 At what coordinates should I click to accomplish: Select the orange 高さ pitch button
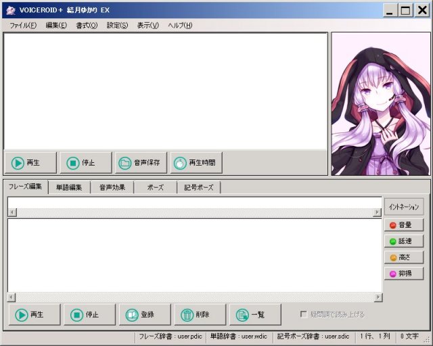click(404, 257)
